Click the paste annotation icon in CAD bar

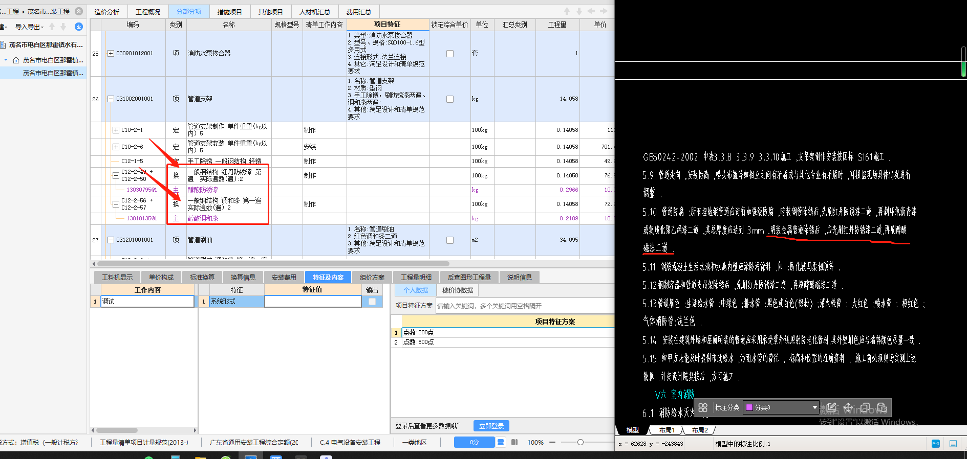coord(882,407)
